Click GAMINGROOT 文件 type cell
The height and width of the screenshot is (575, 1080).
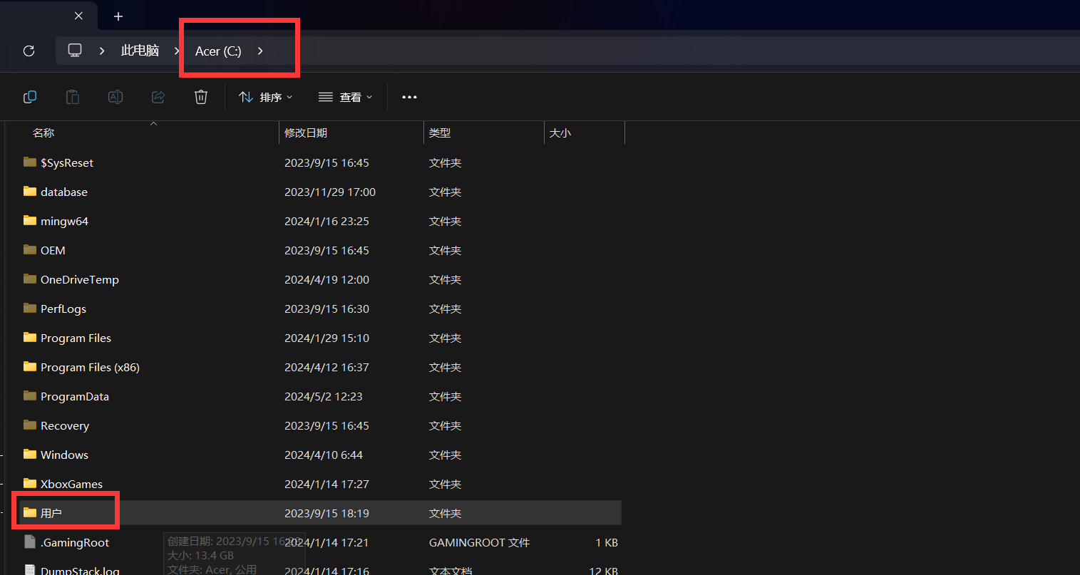click(x=479, y=542)
